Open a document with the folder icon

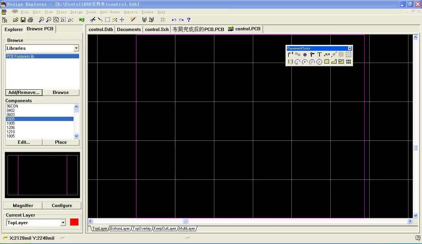click(x=15, y=20)
